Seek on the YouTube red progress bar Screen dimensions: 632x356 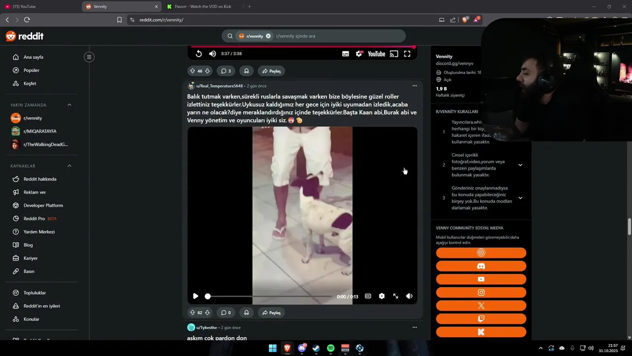(x=303, y=47)
